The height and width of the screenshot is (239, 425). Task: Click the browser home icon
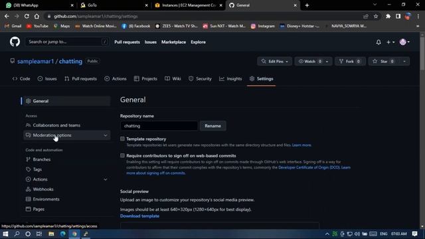[x=37, y=16]
